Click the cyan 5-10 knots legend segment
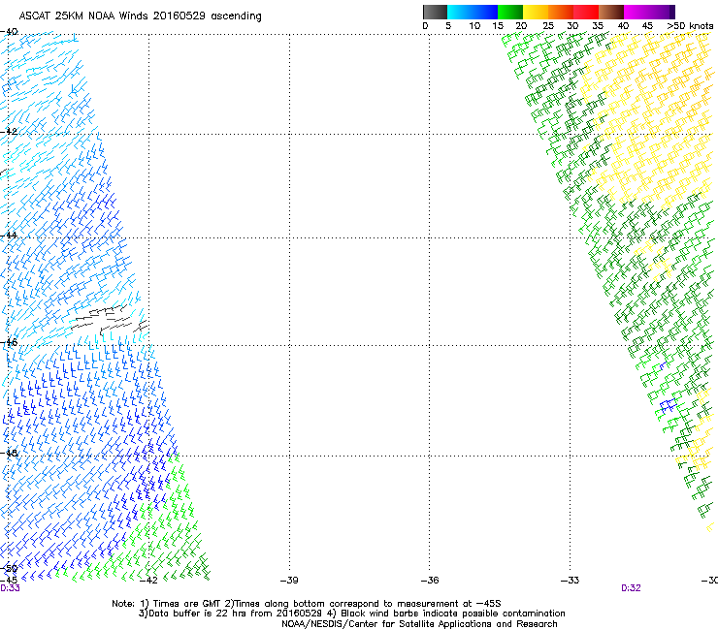718x630 pixels. [x=460, y=12]
